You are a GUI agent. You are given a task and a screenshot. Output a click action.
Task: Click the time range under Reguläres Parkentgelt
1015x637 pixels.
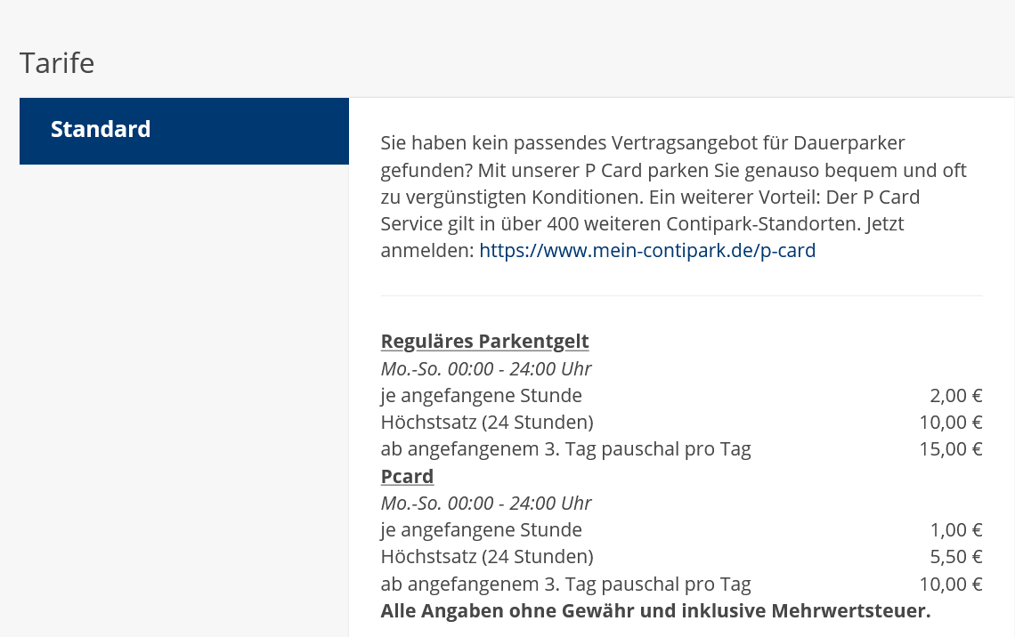click(485, 369)
